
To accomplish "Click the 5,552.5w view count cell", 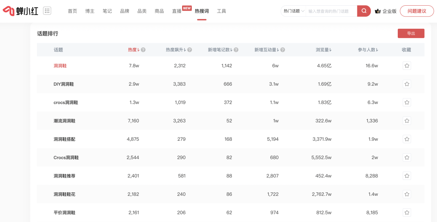I will [321, 158].
